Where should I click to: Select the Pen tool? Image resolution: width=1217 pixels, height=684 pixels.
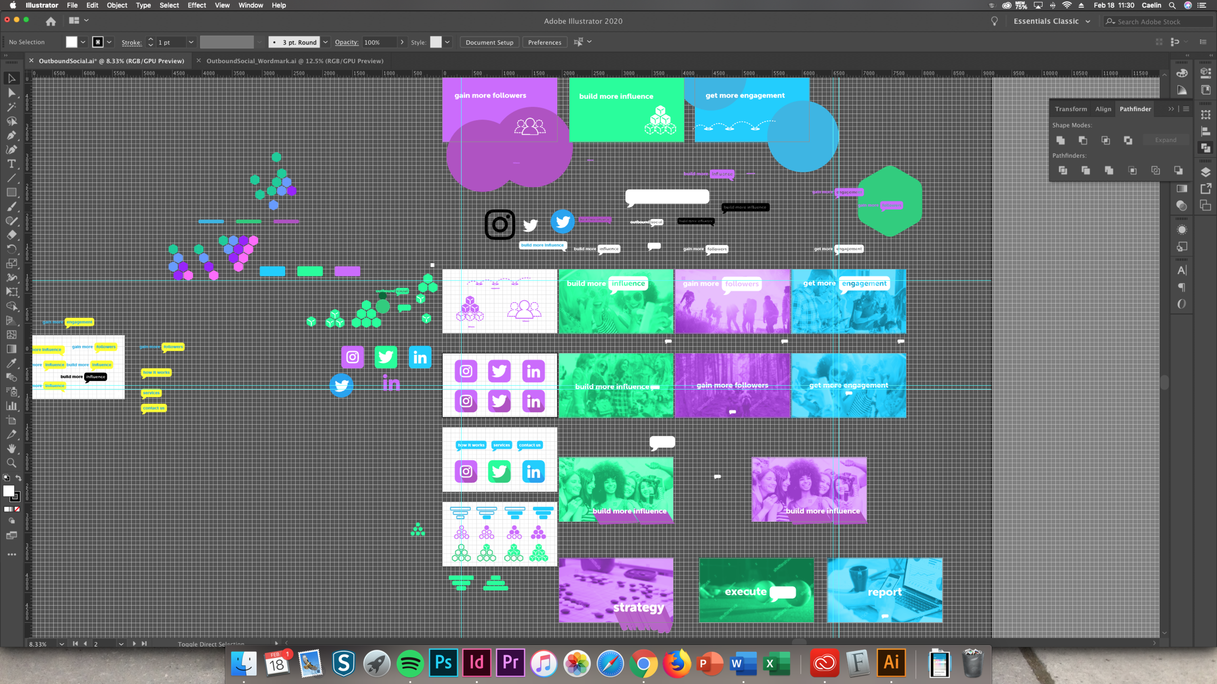point(11,135)
